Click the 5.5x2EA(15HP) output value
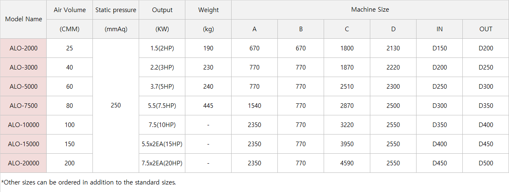The height and width of the screenshot is (192, 509). click(x=162, y=144)
